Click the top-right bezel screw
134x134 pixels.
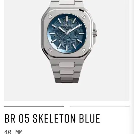83,17
